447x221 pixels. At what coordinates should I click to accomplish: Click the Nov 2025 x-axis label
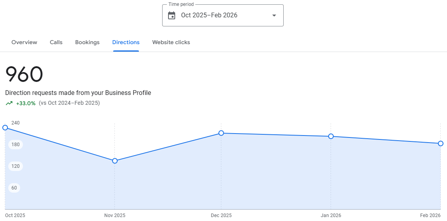coord(115,215)
